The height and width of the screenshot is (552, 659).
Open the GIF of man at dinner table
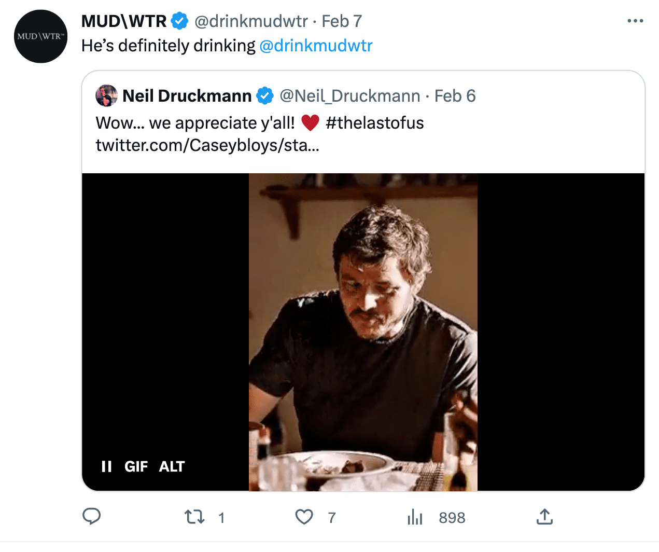363,332
